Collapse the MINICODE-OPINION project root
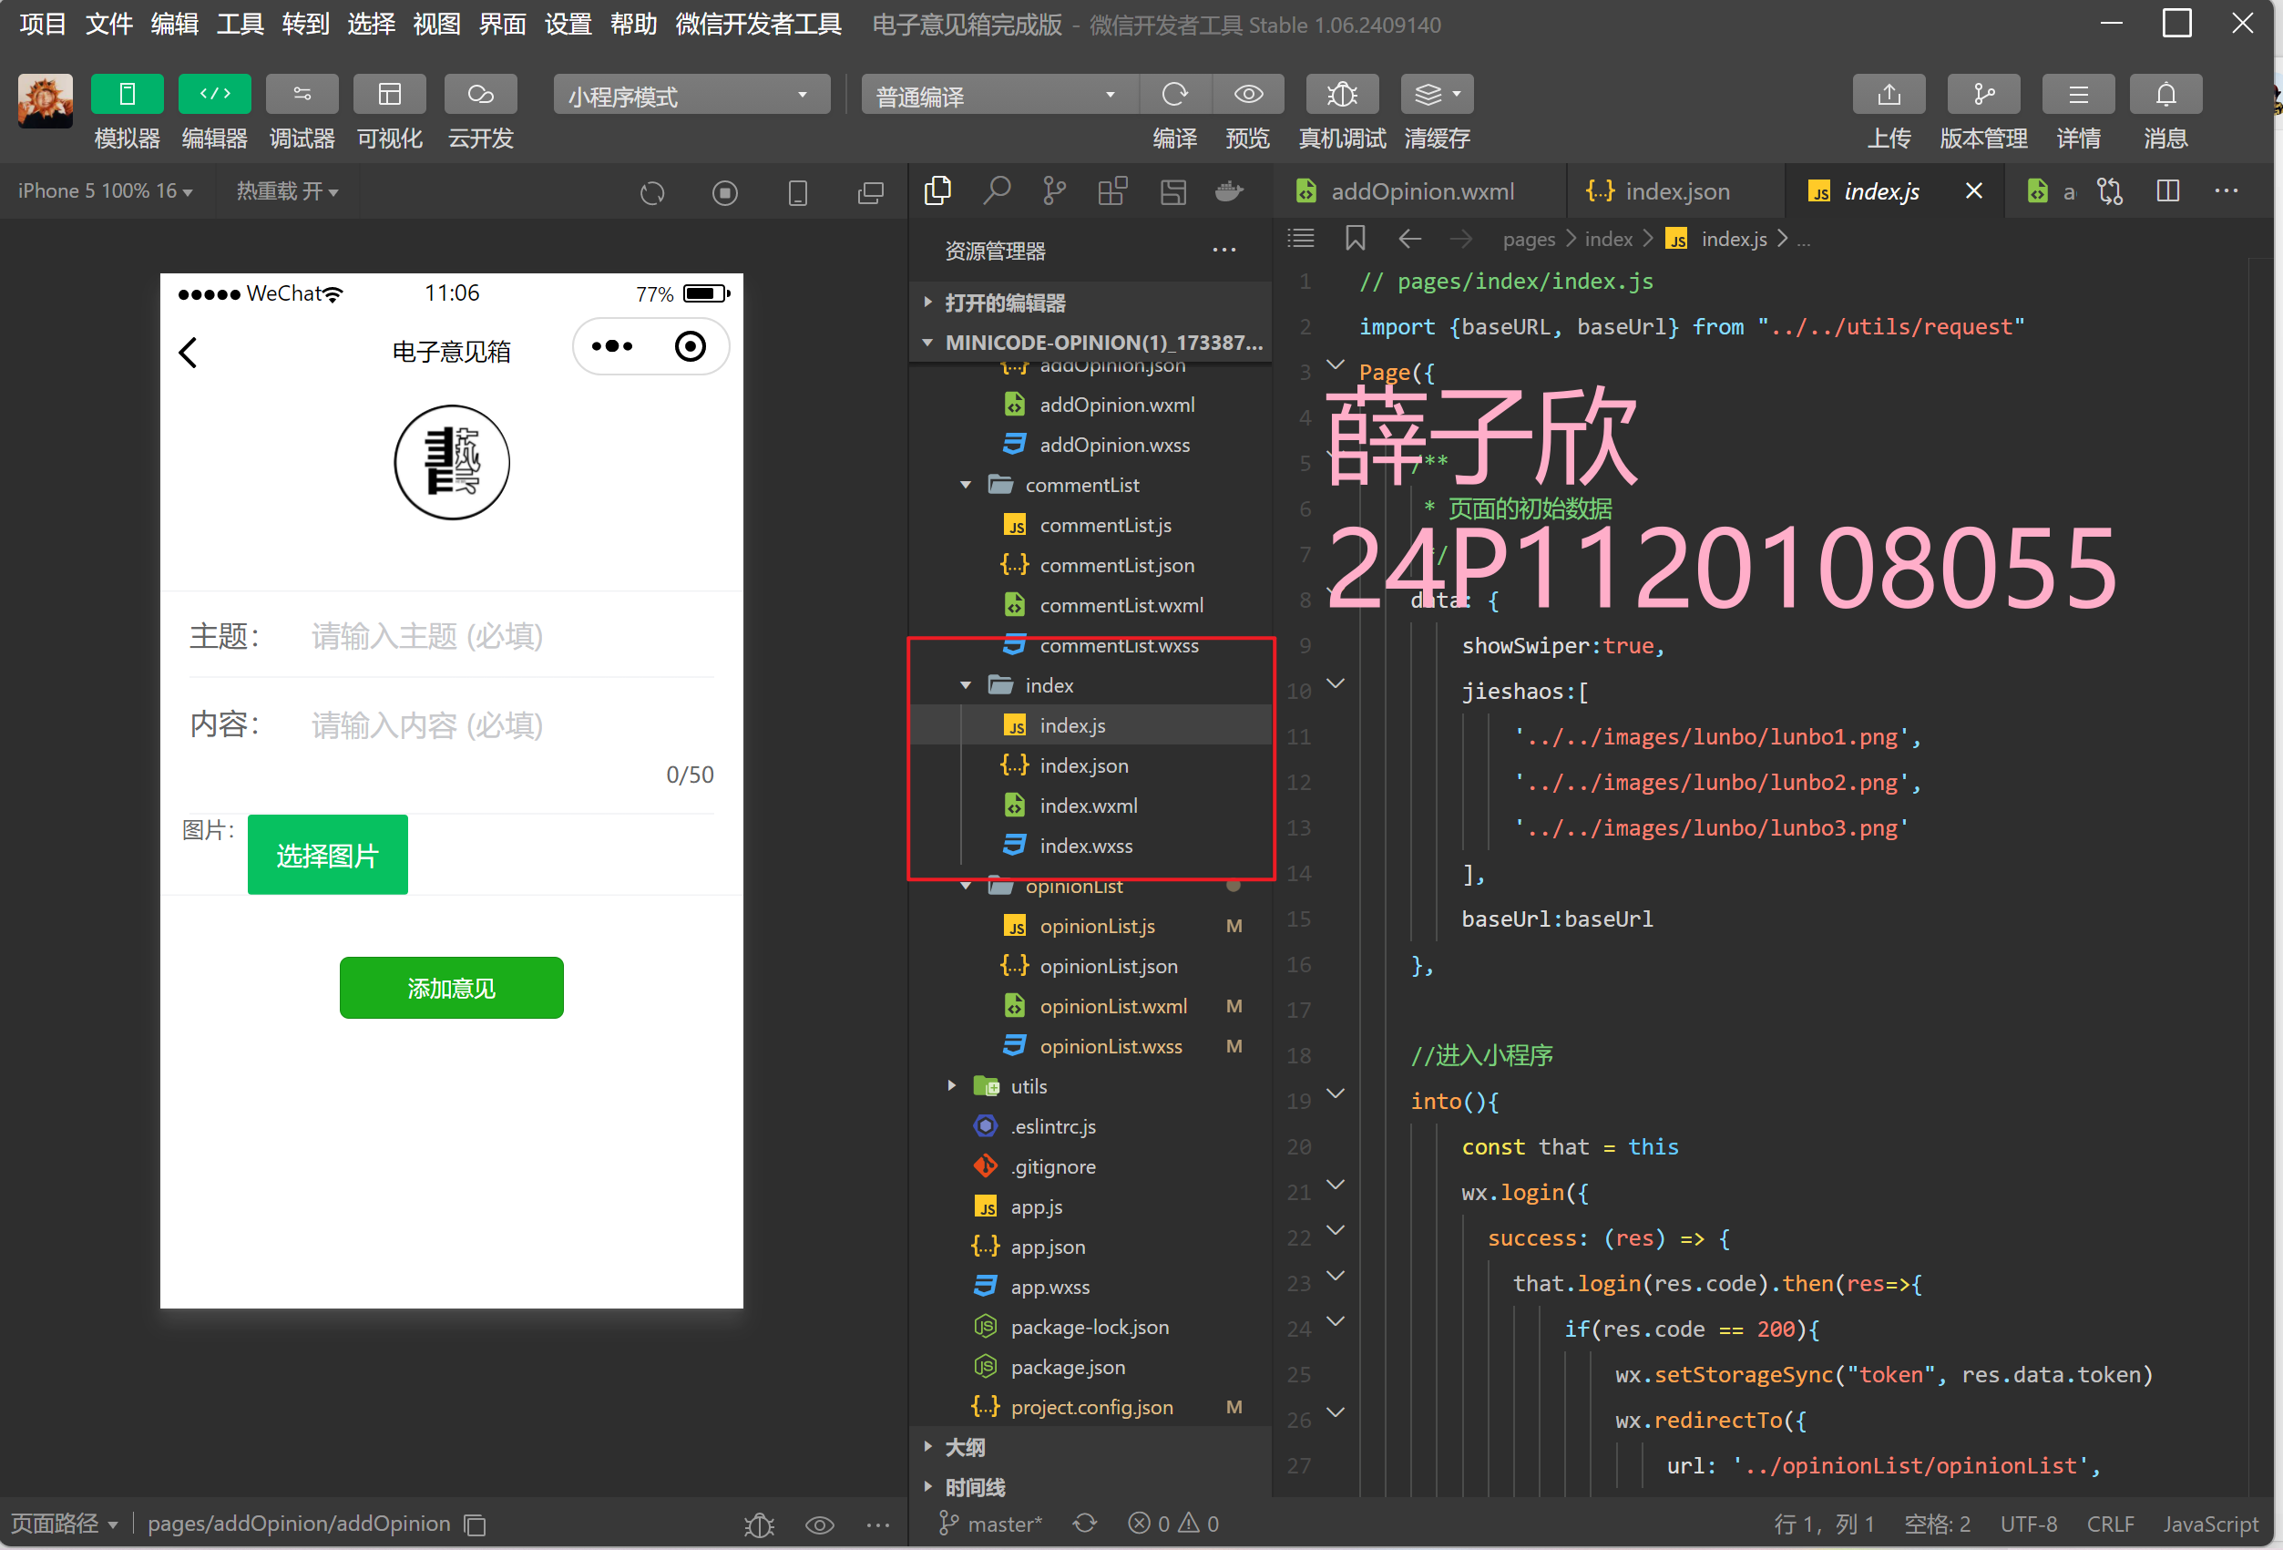 coord(1090,343)
